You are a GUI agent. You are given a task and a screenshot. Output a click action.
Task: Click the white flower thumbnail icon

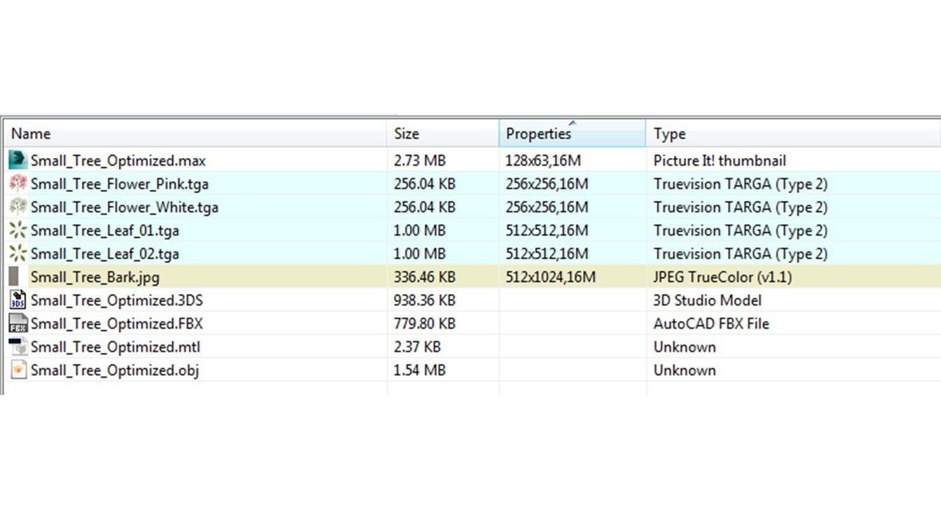coord(18,206)
